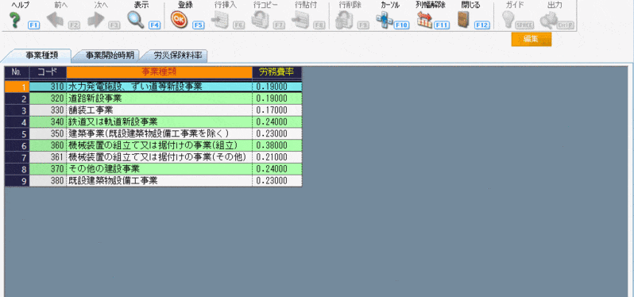634x297 pixels.
Task: Select the code cell 340
Action: click(x=48, y=121)
